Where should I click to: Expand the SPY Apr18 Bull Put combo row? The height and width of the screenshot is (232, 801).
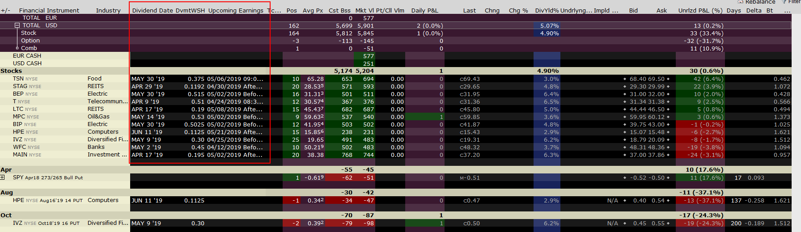[3, 177]
